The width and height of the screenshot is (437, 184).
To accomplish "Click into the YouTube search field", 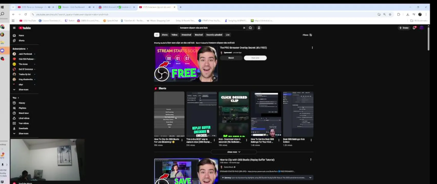I will 210,28.
